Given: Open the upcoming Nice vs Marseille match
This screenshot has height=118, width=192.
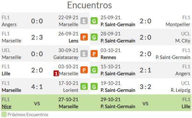Looking at the screenshot, I should pos(45,103).
